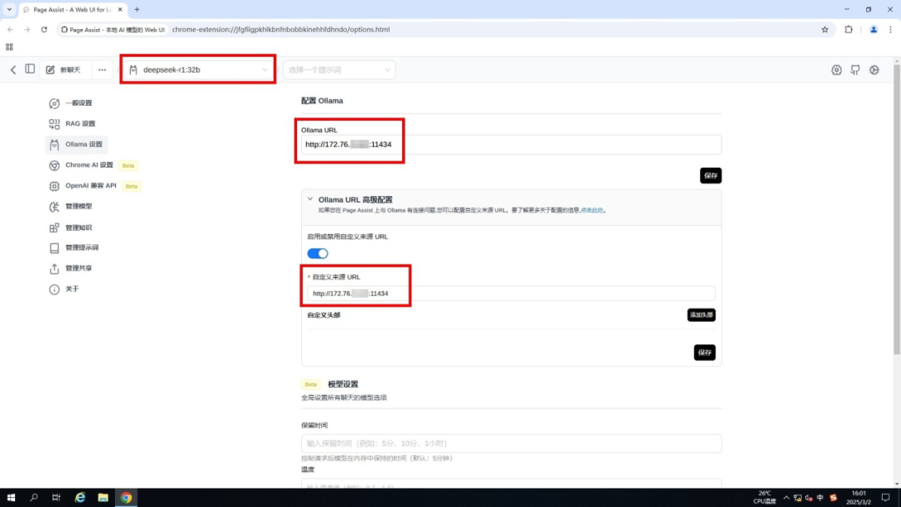Viewport: 901px width, 507px height.
Task: Open the Chrome extensions puzzle icon
Action: pos(848,29)
